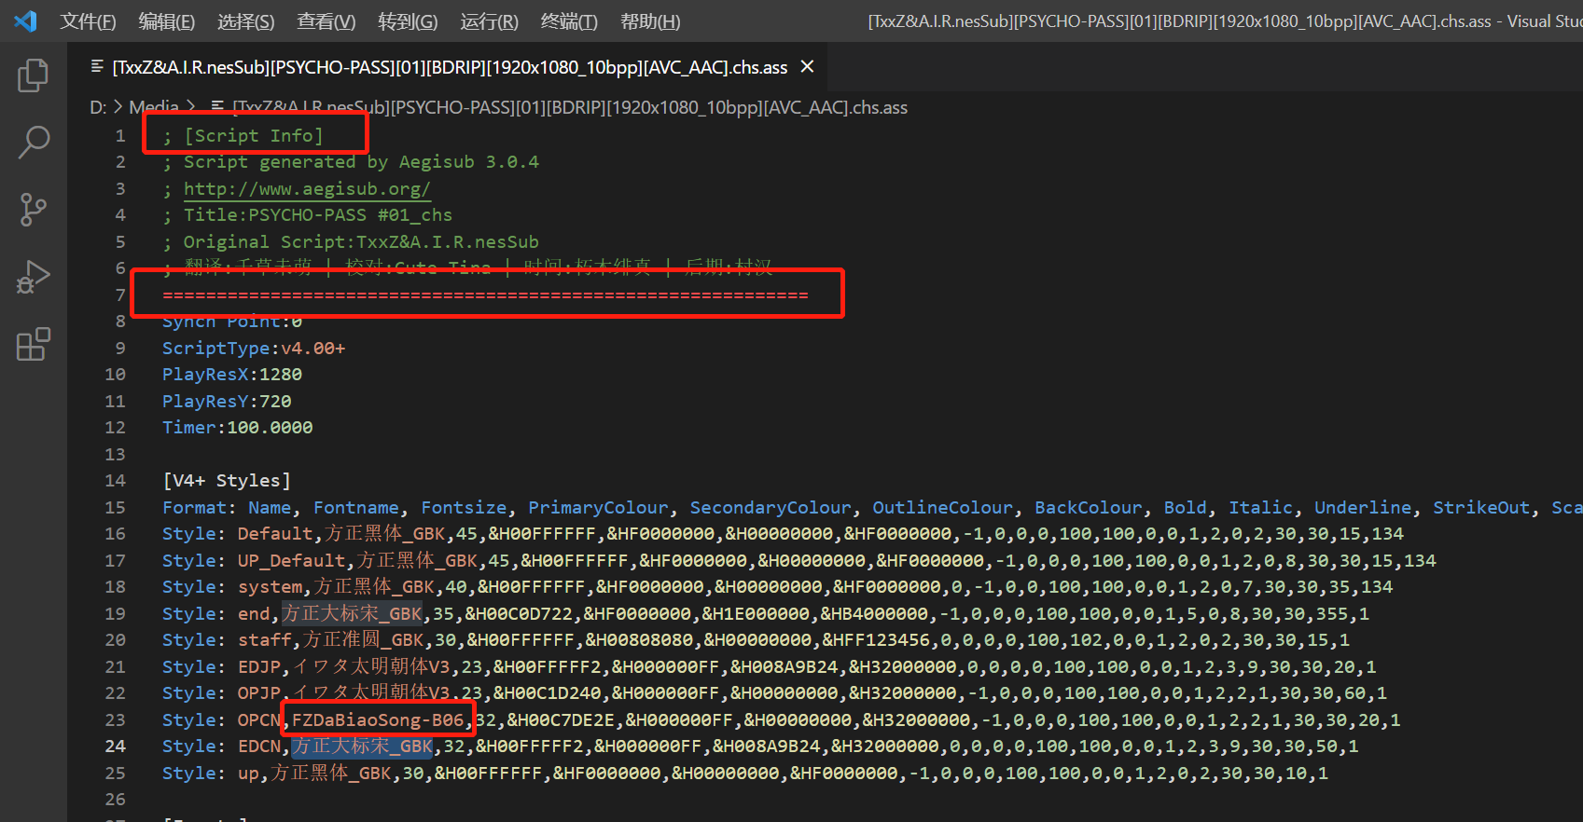Click the chs.ass file name in breadcrumb
The height and width of the screenshot is (822, 1583).
[569, 107]
